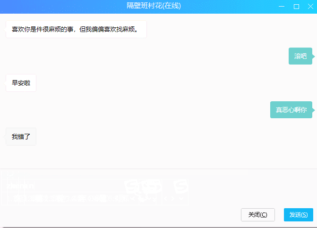The width and height of the screenshot is (317, 228).
Task: Click the 隔壁班村花(在线) title text
Action: pos(154,6)
